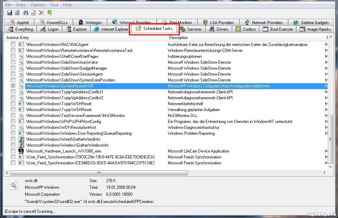338x218 pixels.
Task: Click the icon next to CrawlStartPages entry
Action: click(21, 56)
